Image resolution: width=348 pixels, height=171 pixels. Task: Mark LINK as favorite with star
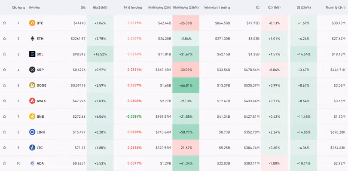(x=4, y=132)
